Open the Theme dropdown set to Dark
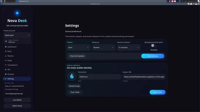 [79, 47]
